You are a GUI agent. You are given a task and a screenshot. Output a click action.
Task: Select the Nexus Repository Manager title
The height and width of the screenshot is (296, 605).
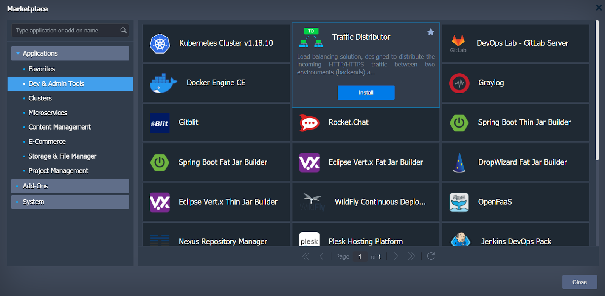coord(223,242)
